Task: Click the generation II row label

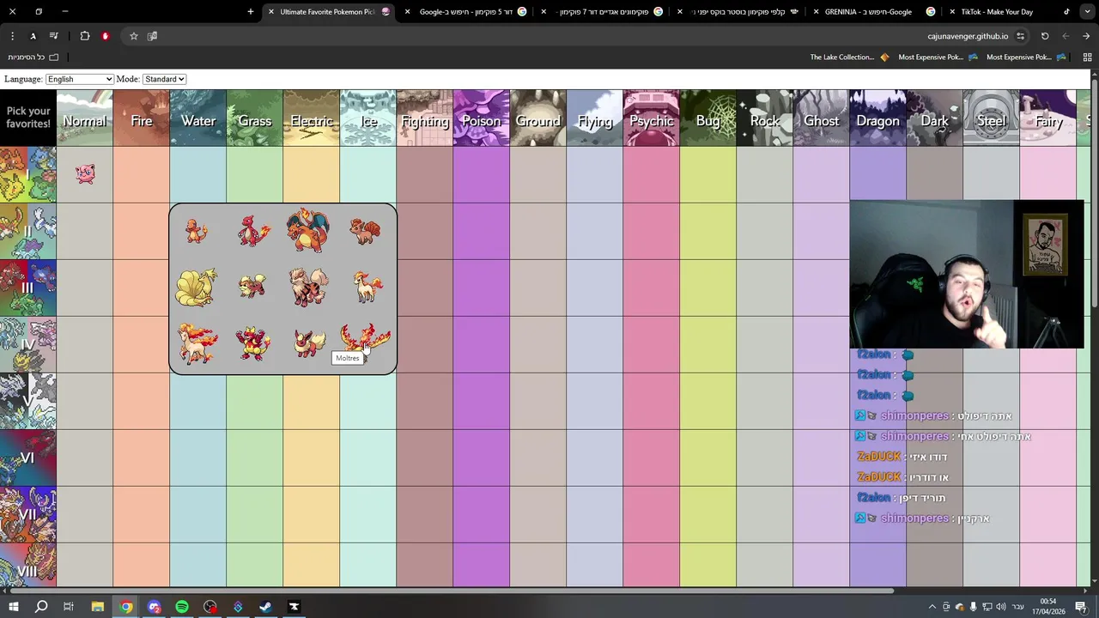Action: 28,231
